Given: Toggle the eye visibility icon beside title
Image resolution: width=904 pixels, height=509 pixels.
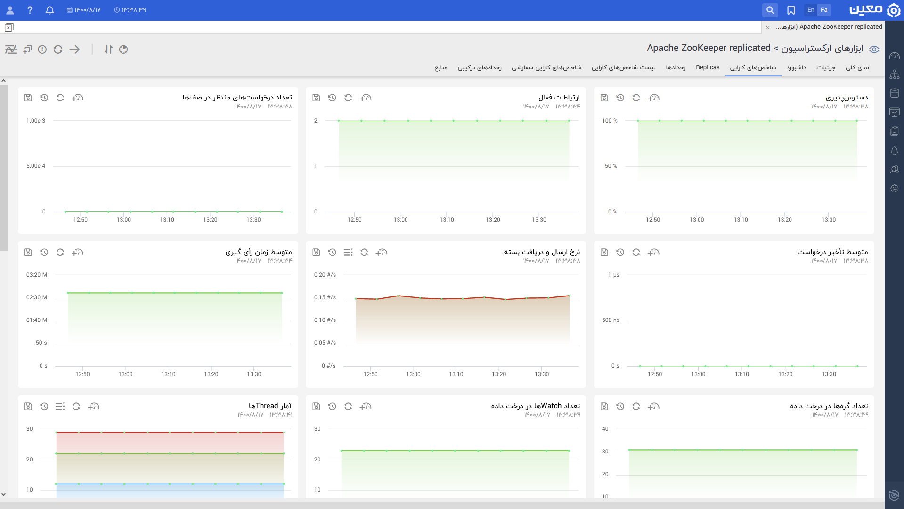Looking at the screenshot, I should click(x=874, y=49).
